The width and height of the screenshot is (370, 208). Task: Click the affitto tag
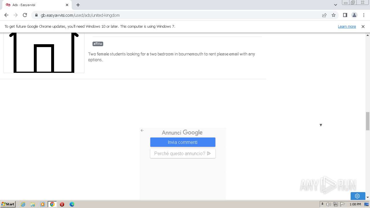(98, 44)
